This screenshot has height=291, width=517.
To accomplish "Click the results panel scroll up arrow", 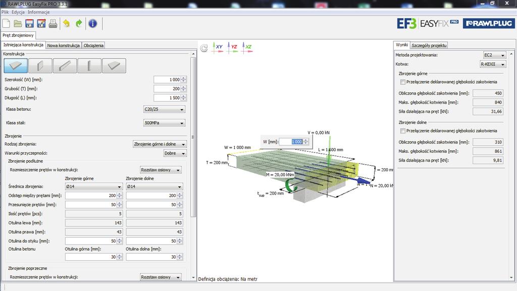I will [511, 54].
